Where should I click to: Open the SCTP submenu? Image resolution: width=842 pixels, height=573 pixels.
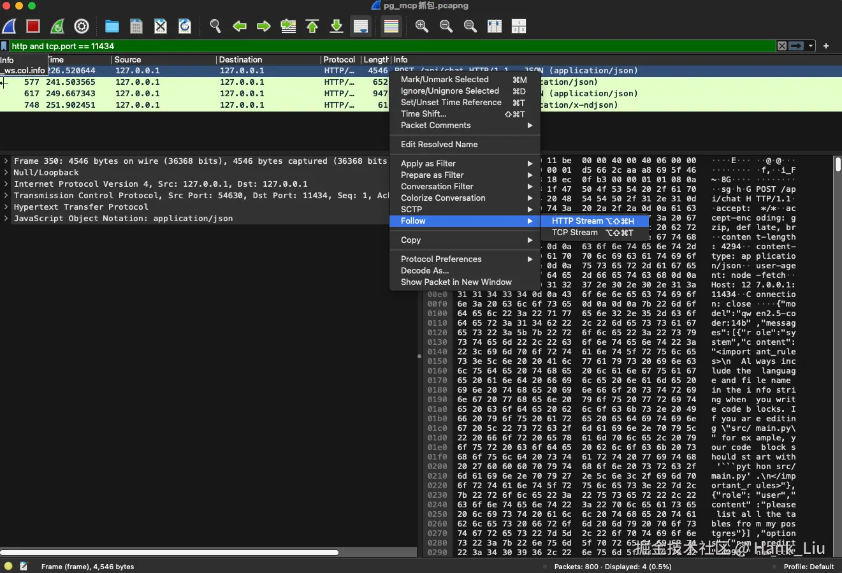[x=465, y=210]
